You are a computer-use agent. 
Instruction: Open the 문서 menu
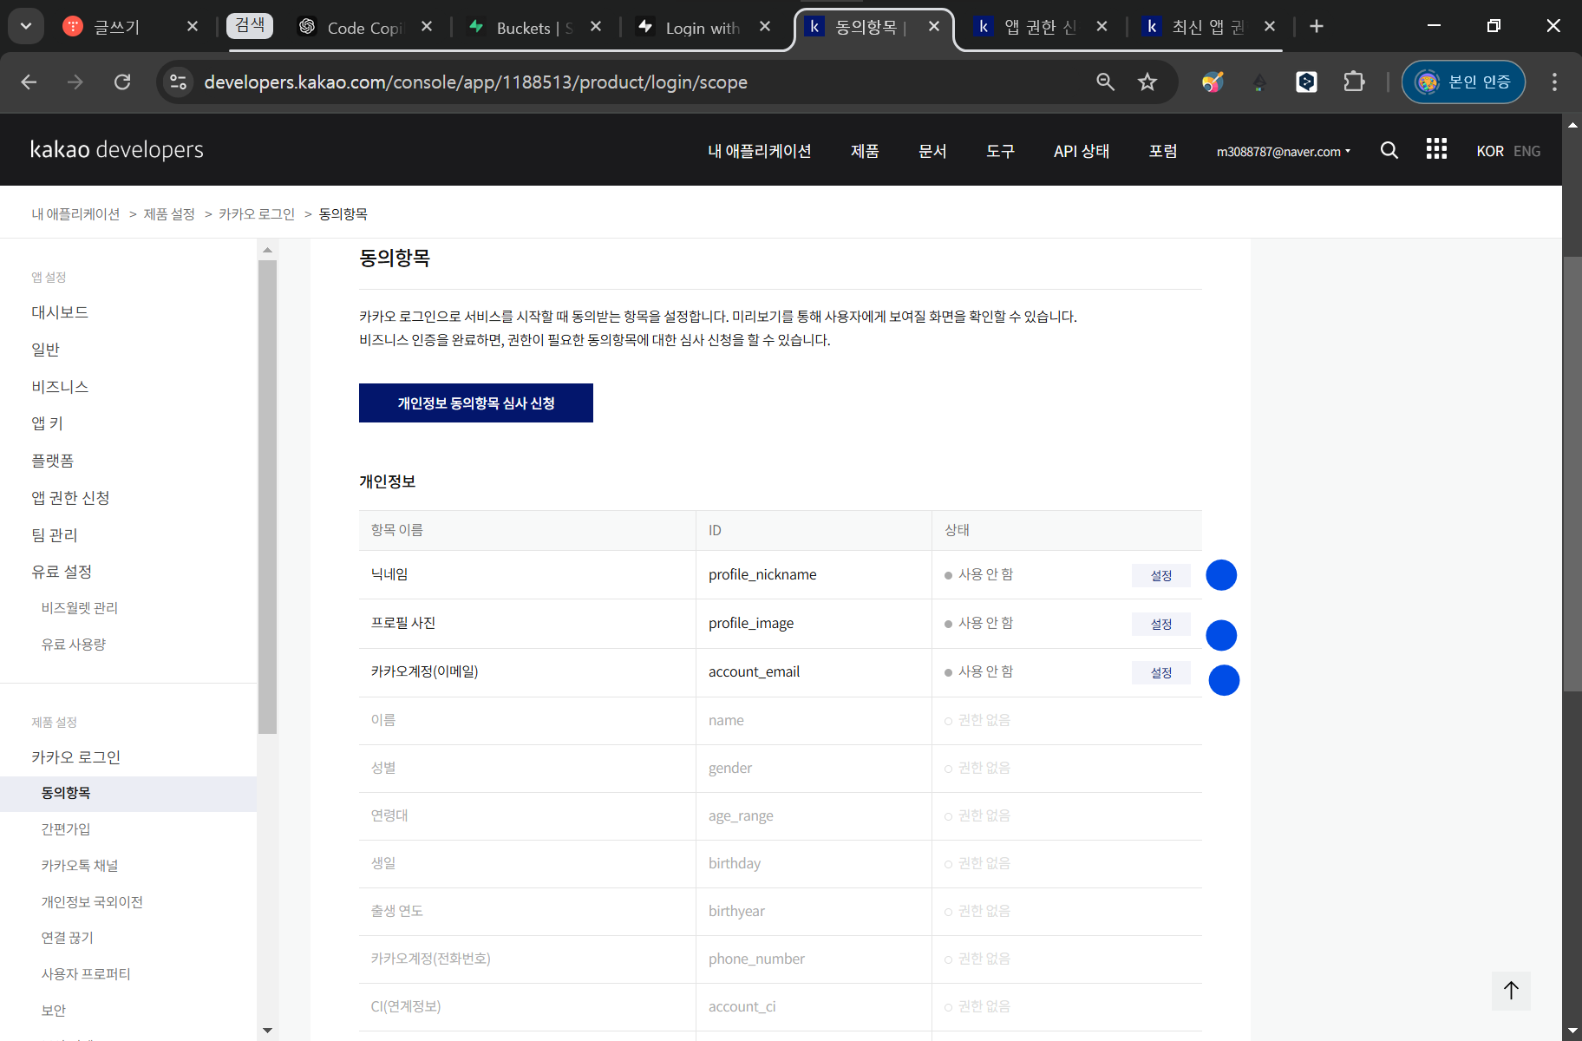click(x=932, y=151)
